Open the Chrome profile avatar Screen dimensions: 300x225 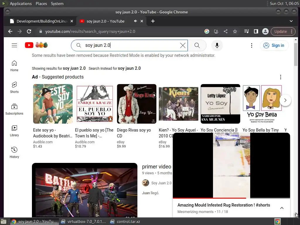click(x=265, y=31)
